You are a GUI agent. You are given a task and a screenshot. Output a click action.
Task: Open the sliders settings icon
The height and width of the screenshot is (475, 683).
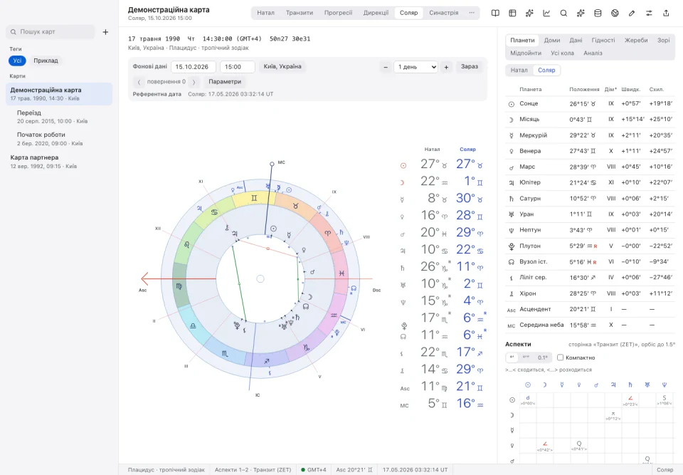(x=649, y=13)
